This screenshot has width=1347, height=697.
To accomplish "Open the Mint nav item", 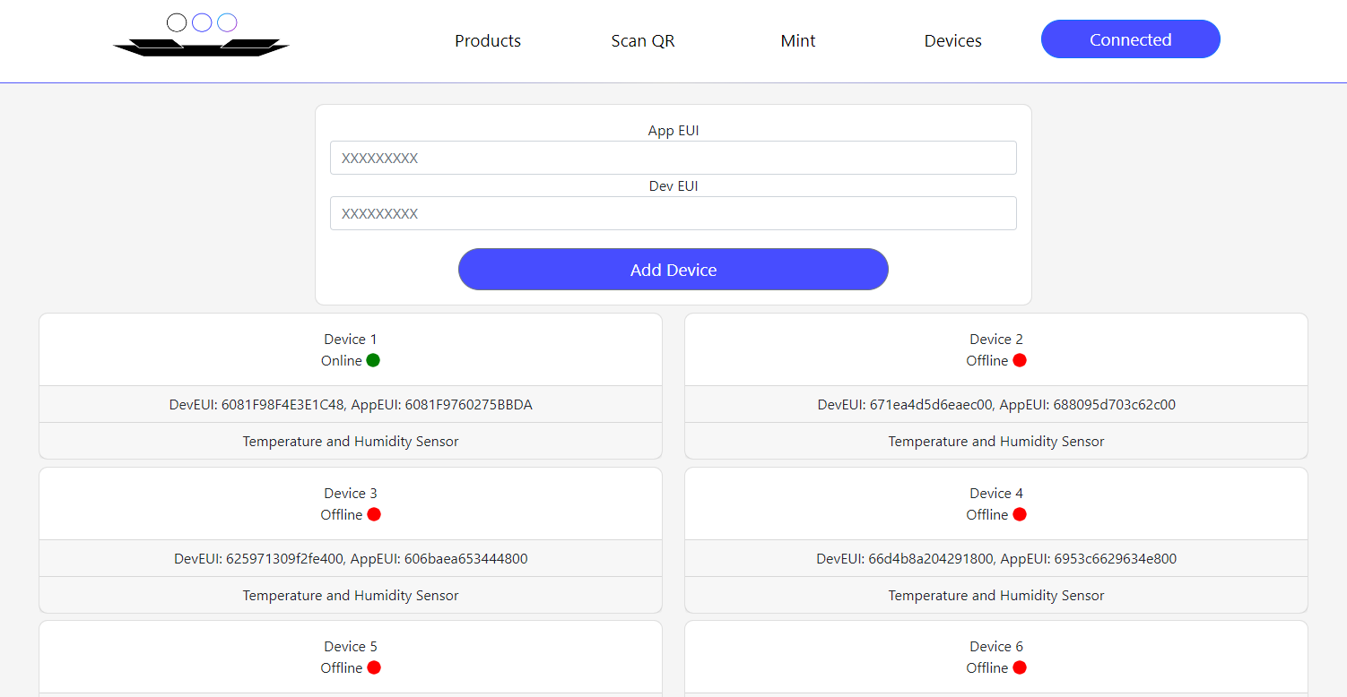I will (x=798, y=40).
